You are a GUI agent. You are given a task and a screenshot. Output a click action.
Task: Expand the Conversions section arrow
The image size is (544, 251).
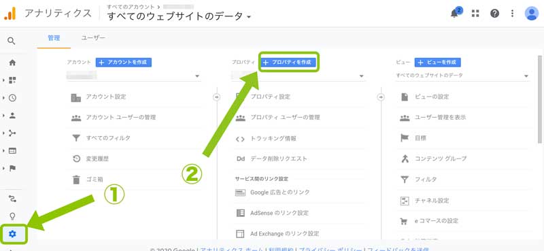click(3, 169)
